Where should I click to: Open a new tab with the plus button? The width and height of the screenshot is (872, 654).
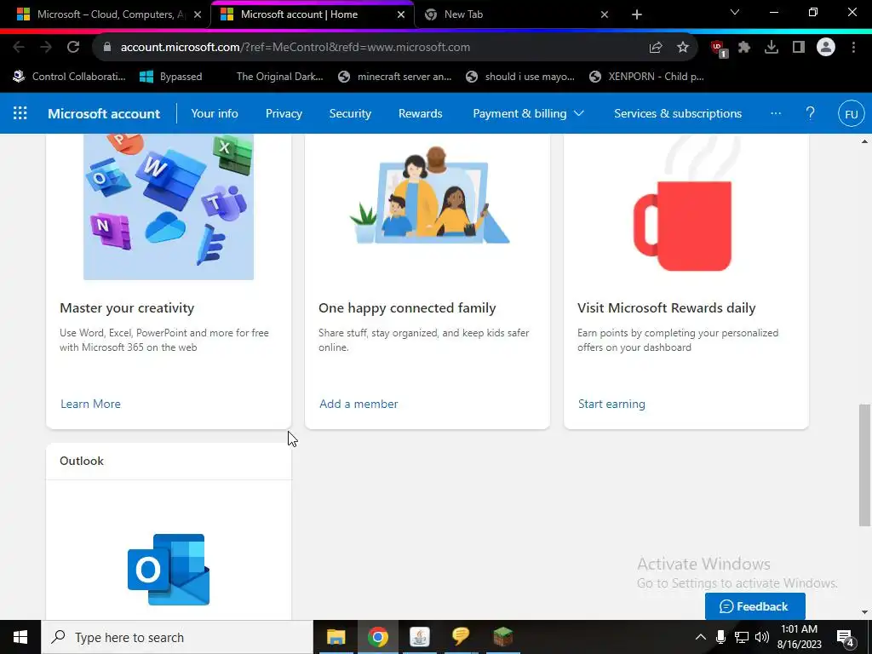tap(637, 14)
